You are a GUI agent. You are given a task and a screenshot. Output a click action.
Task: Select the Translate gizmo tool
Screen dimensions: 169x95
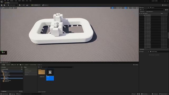(113, 8)
